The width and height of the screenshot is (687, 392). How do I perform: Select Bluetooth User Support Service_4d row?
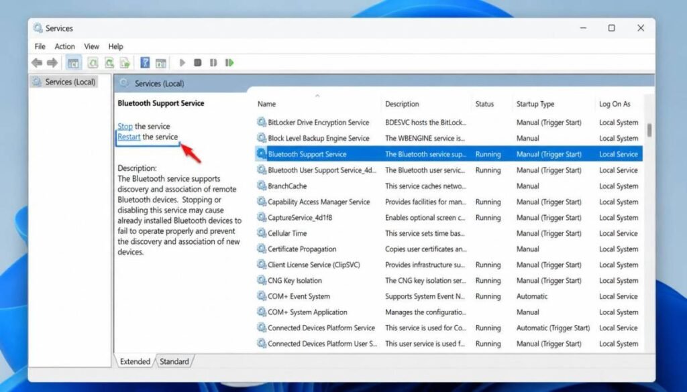point(449,170)
